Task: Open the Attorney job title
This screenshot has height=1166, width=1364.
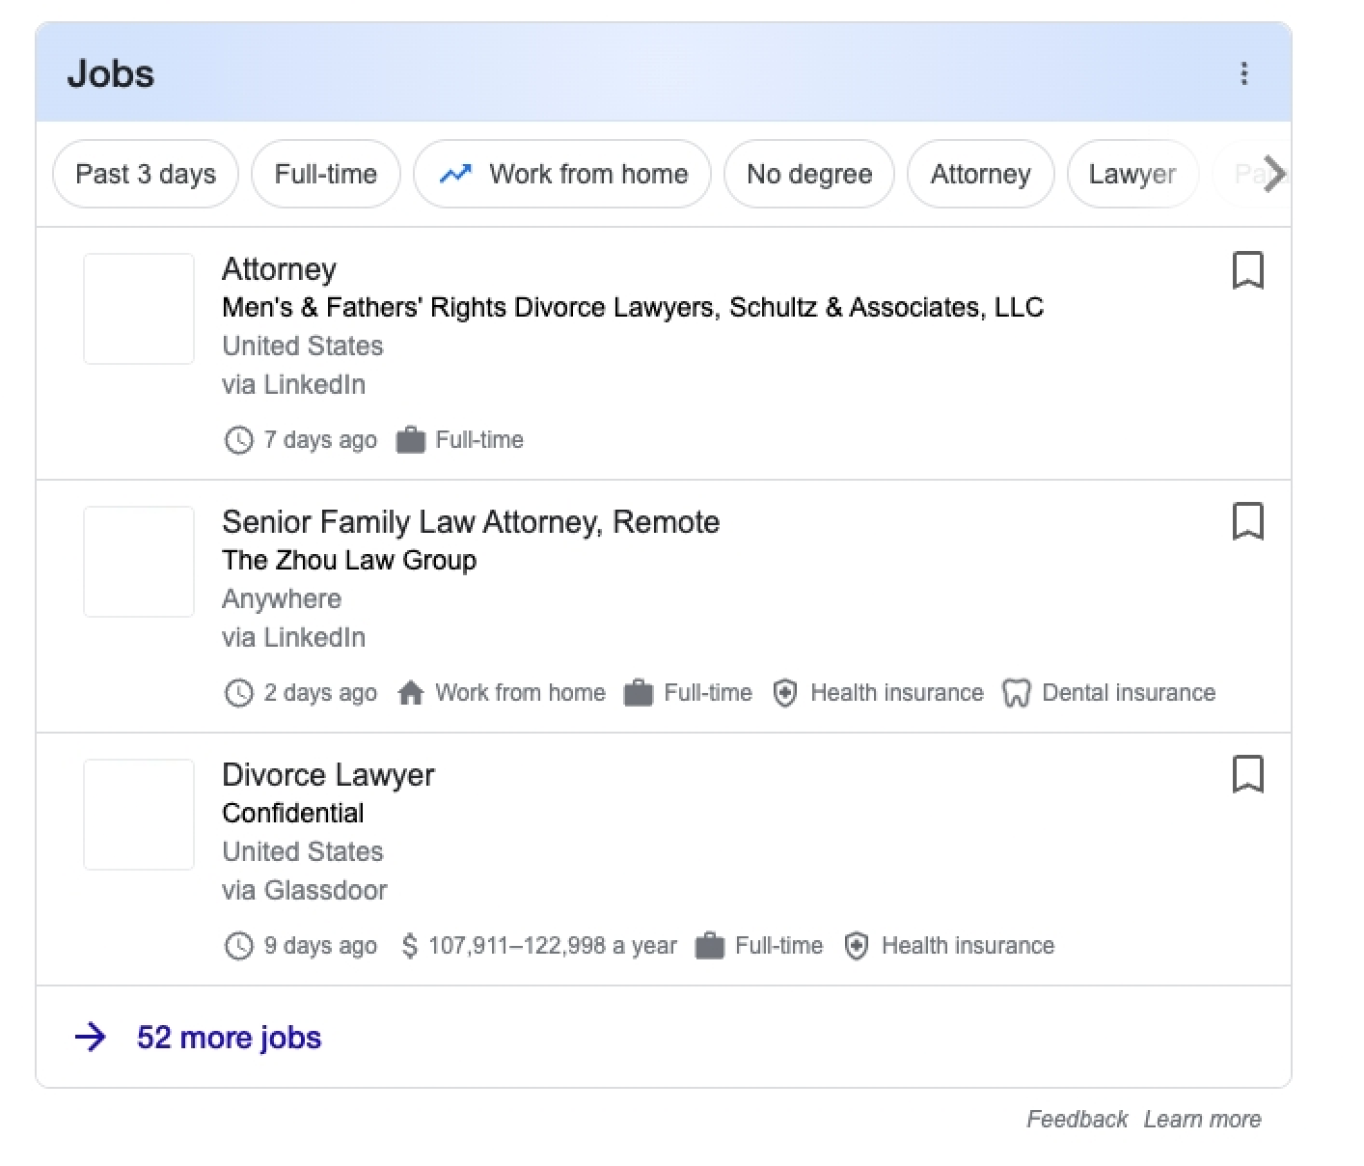Action: coord(279,269)
